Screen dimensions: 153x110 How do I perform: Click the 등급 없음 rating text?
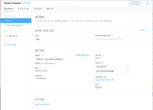pyautogui.click(x=99, y=88)
